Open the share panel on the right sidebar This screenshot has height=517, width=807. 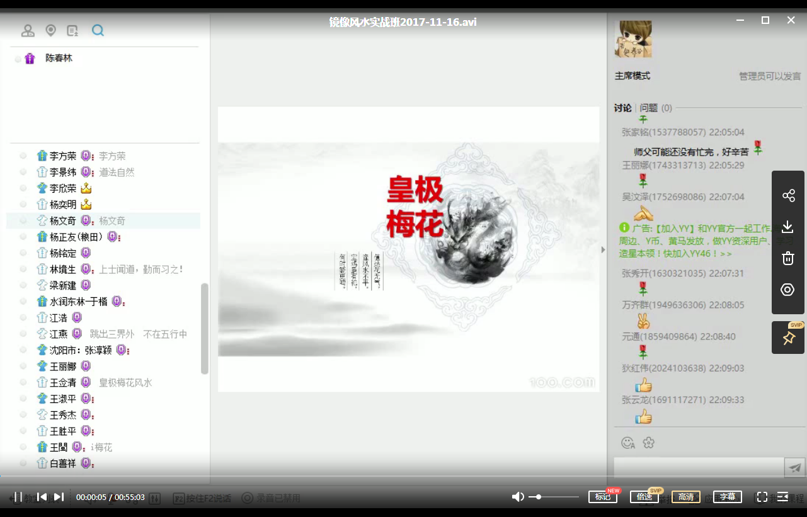[787, 195]
